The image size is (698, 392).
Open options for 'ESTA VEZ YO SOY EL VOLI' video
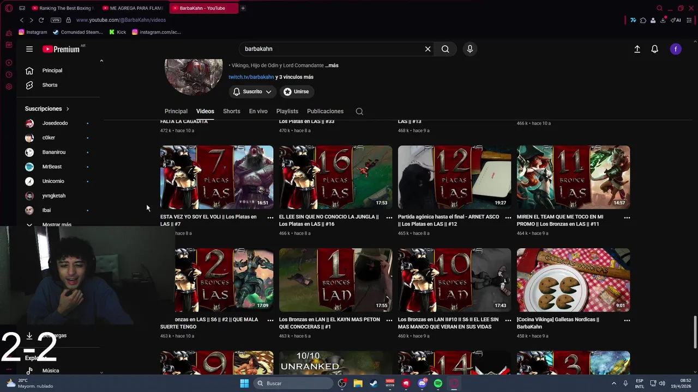(270, 217)
